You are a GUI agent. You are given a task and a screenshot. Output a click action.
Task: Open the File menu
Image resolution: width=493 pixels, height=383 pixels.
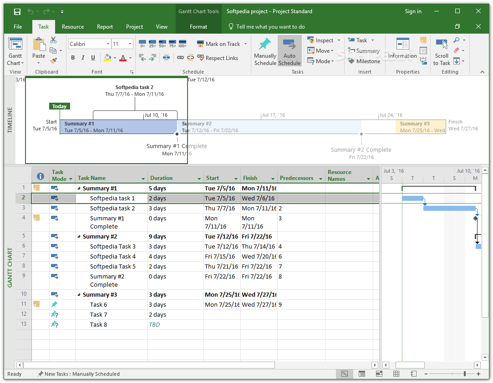pyautogui.click(x=18, y=27)
